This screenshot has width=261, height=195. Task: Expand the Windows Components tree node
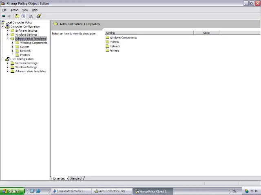click(x=13, y=43)
